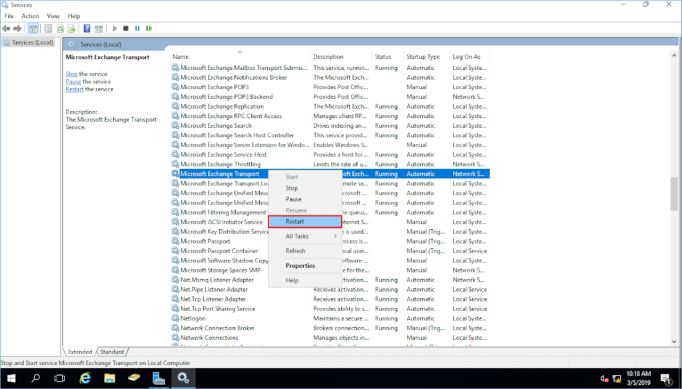The image size is (682, 389).
Task: Click the Start Service toolbar icon
Action: tap(114, 28)
